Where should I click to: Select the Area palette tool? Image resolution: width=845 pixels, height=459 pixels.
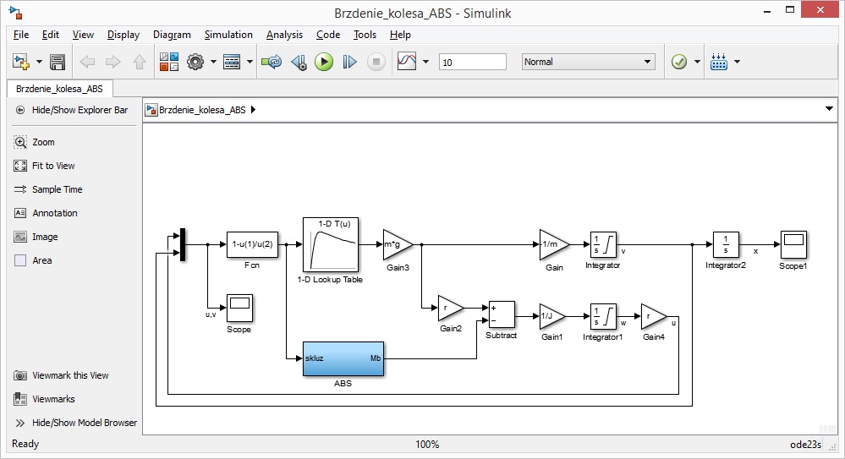pyautogui.click(x=34, y=260)
